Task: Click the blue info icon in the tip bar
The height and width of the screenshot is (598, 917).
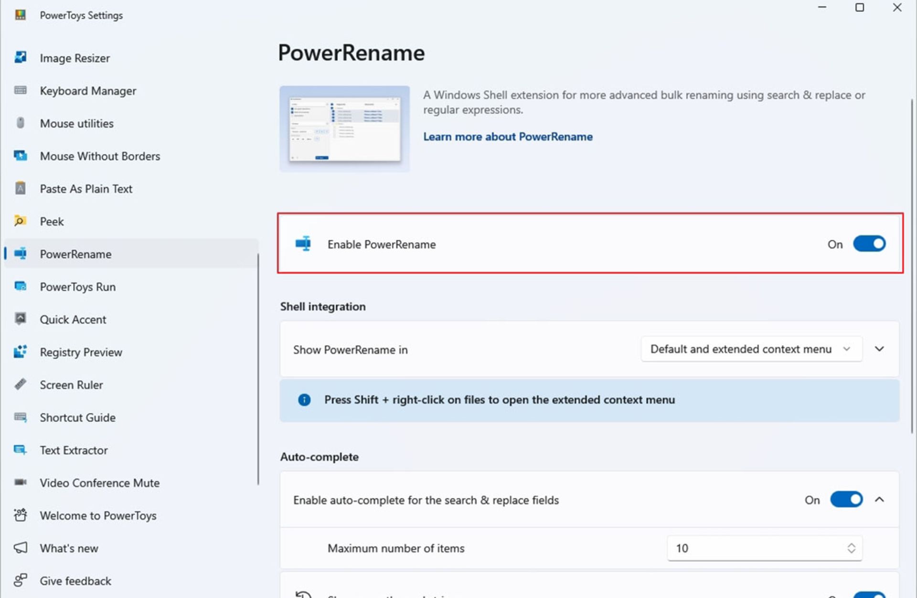Action: pyautogui.click(x=304, y=400)
